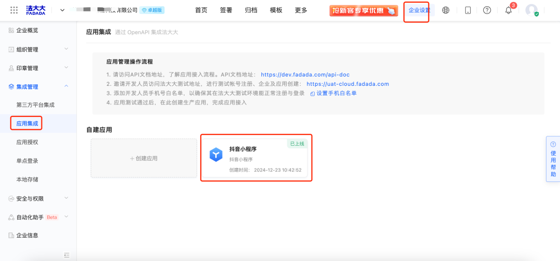Open the 模板 menu

coord(276,10)
